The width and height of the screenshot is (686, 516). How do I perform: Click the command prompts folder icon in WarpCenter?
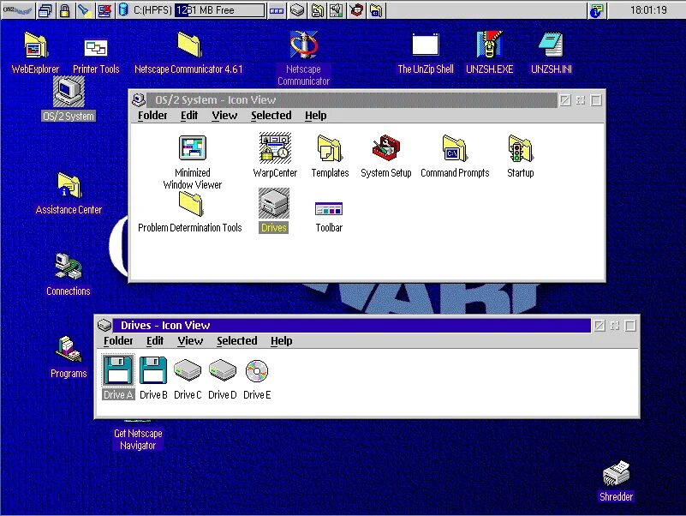point(376,10)
